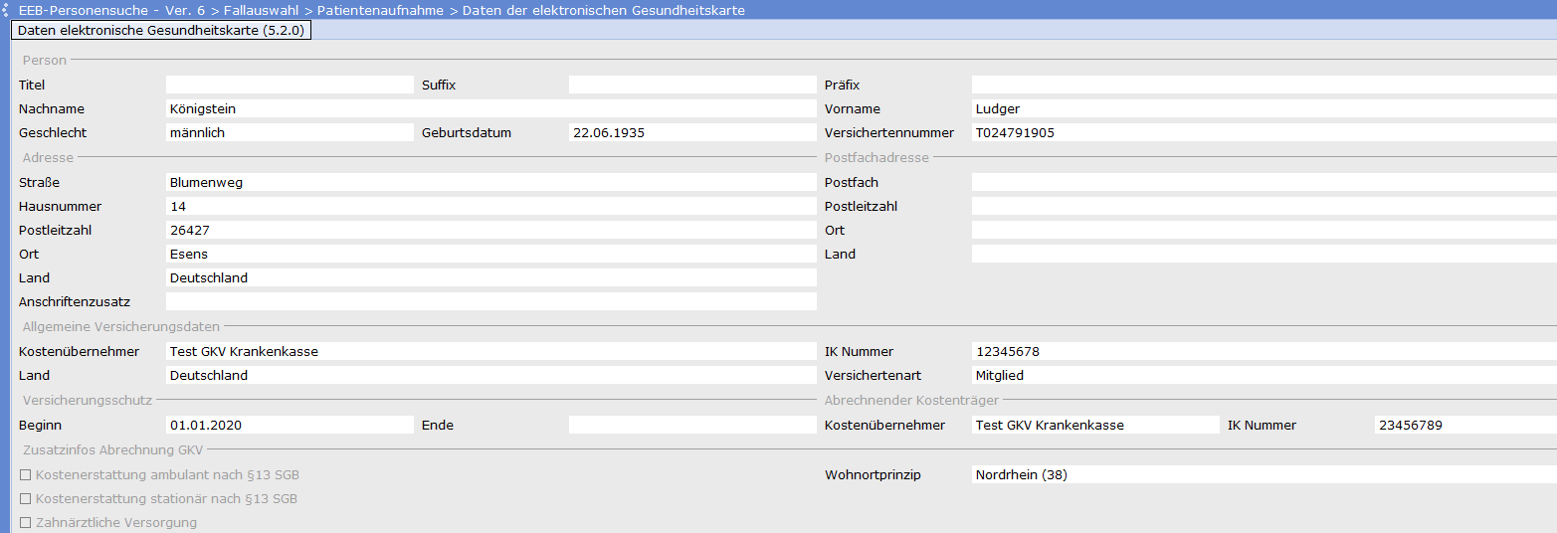This screenshot has height=533, width=1557.
Task: Click Wohnortprinzip field Nordrhein (38)
Action: tap(1265, 475)
